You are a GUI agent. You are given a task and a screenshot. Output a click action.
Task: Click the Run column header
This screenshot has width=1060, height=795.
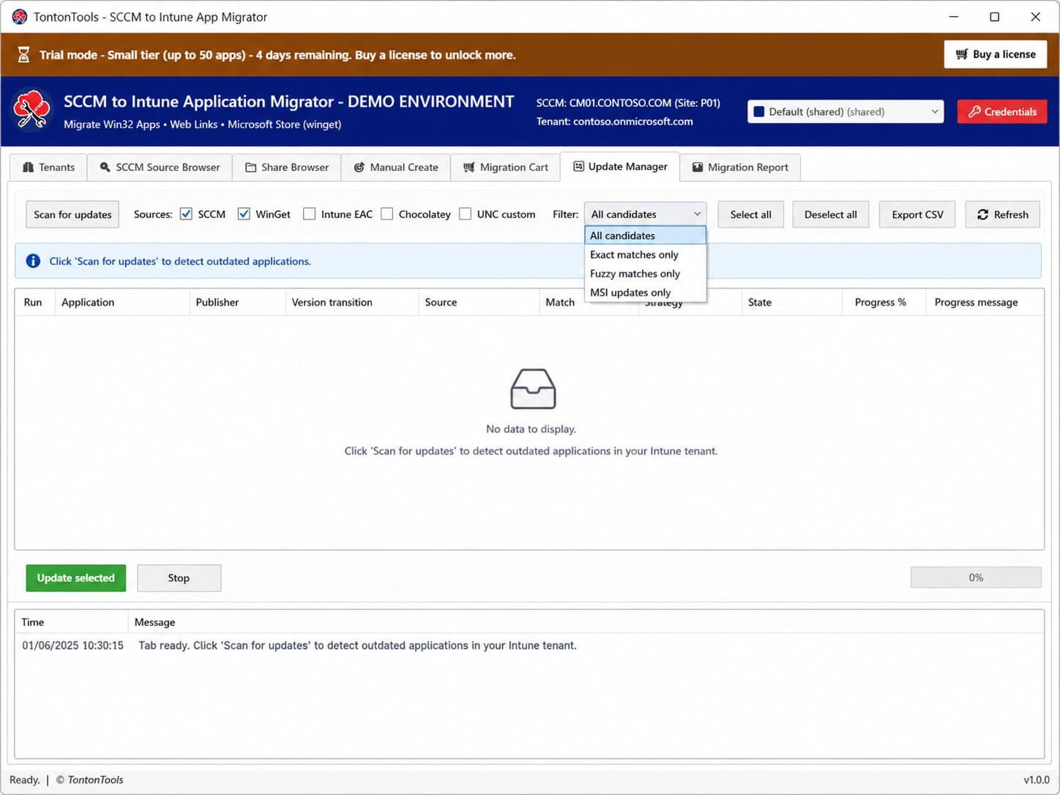34,302
